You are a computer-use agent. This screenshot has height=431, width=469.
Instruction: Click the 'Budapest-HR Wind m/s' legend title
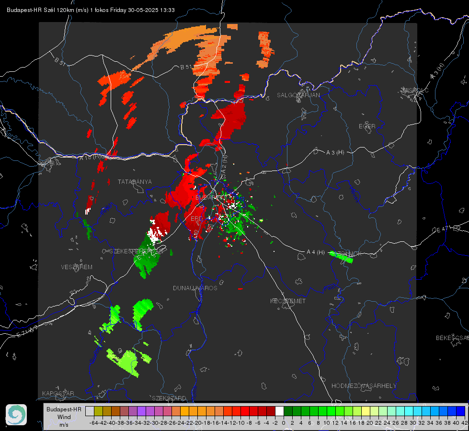64,417
